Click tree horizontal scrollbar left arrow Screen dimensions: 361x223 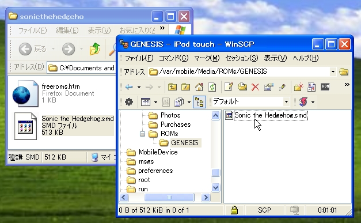tap(124, 198)
